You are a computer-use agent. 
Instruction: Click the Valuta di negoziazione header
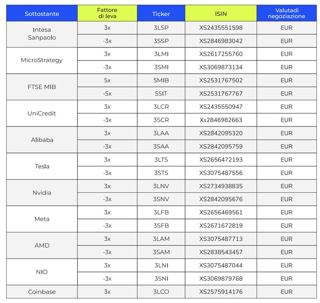[286, 13]
